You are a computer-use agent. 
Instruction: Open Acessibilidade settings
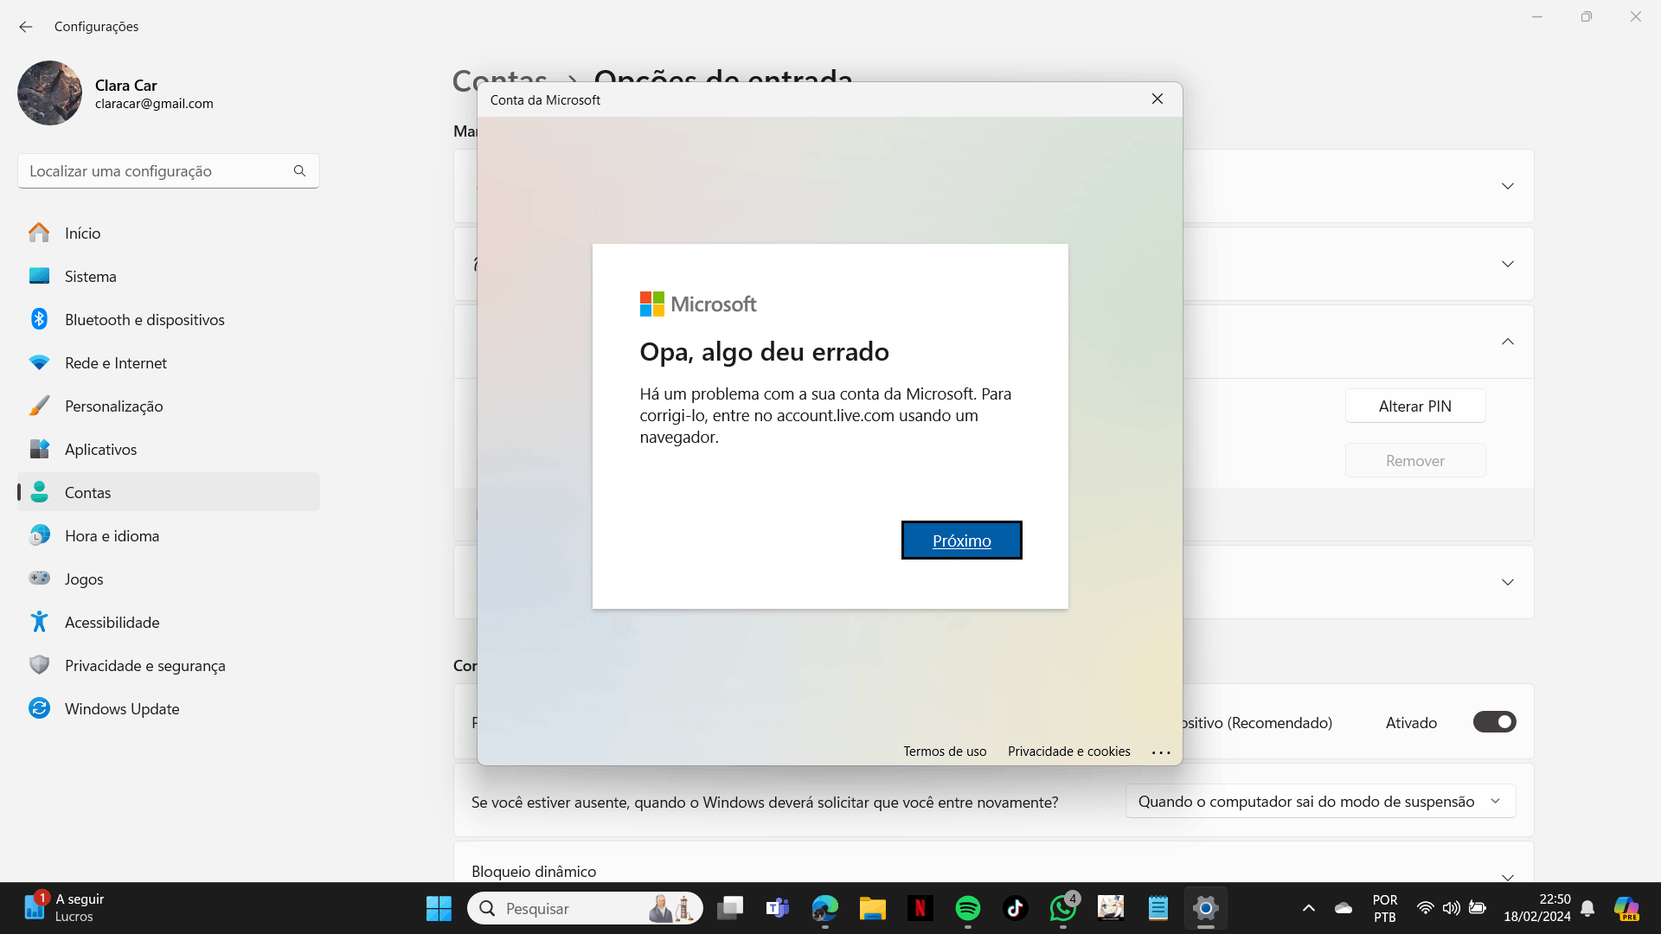[112, 623]
